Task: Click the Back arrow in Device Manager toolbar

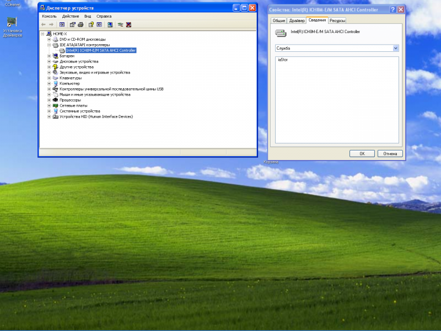Action: 44,25
